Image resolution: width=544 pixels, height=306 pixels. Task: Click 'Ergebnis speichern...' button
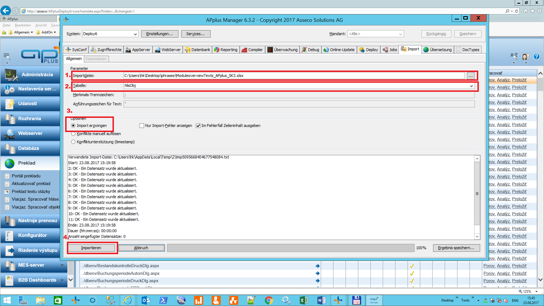[x=456, y=248]
